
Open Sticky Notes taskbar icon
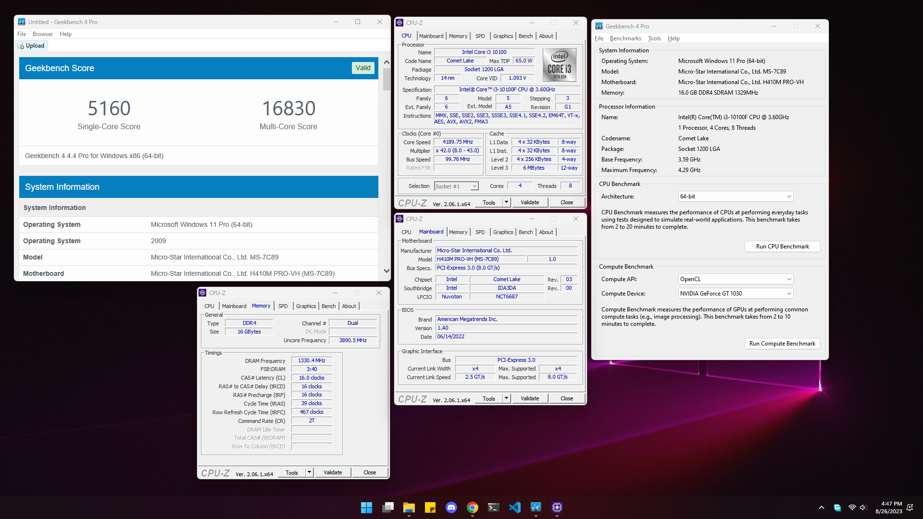430,507
